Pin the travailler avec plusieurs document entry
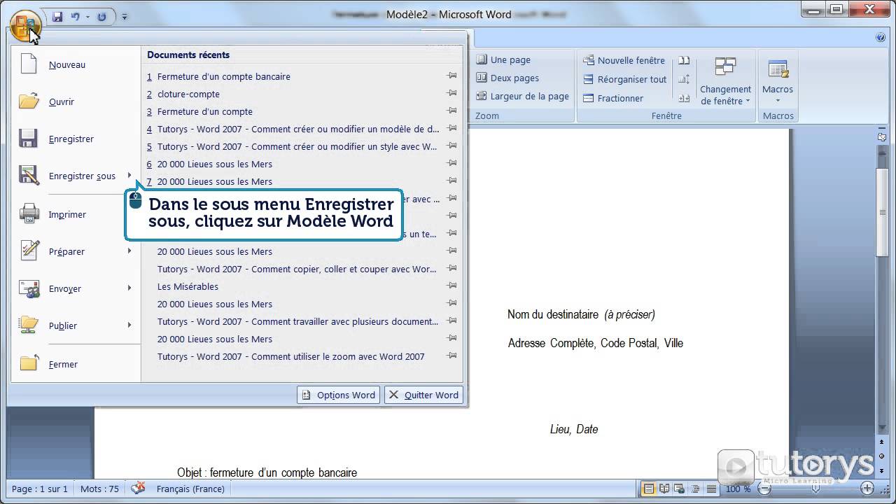The image size is (896, 504). [x=452, y=321]
